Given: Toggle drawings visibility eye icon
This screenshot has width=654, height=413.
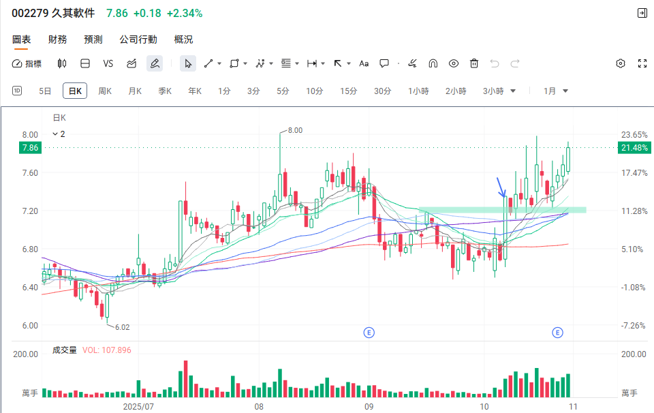Looking at the screenshot, I should point(454,63).
